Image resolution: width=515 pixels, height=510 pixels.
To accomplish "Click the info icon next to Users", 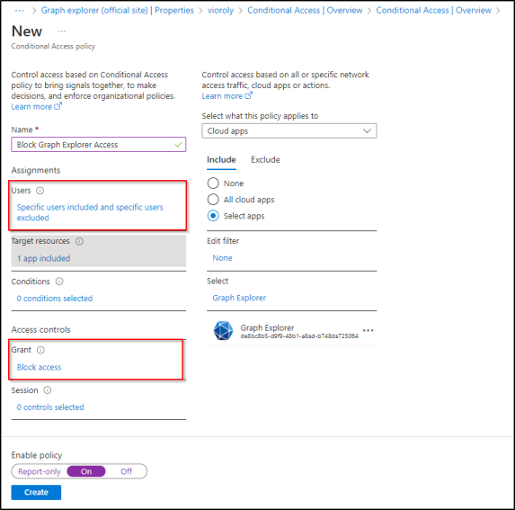I will [x=40, y=191].
